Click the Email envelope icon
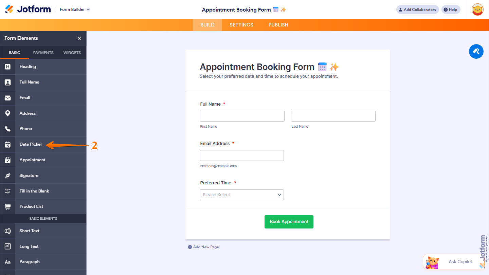 7,98
